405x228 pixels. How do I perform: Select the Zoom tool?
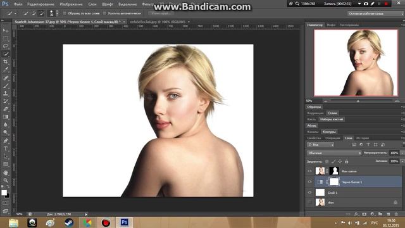tap(6, 180)
